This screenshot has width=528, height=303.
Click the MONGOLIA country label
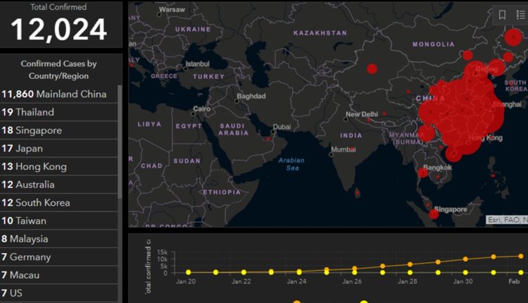(434, 44)
